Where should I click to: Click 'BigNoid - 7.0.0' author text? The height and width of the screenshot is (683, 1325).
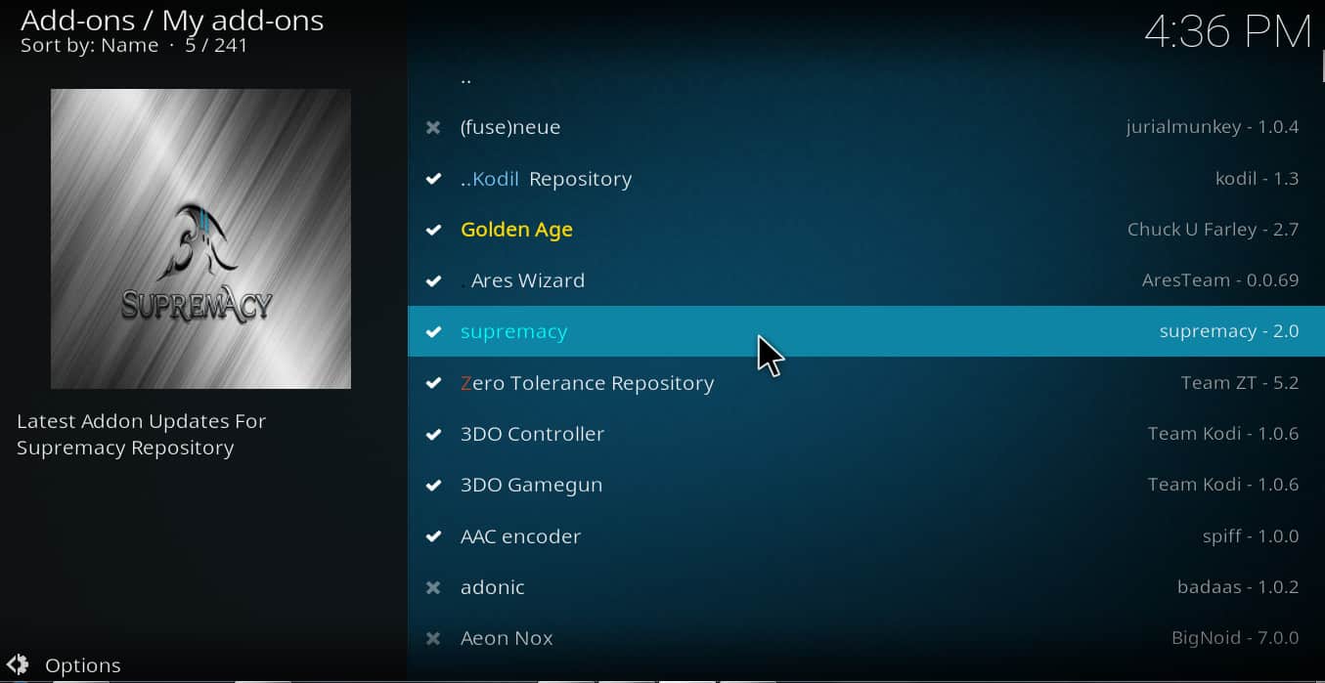pyautogui.click(x=1235, y=638)
